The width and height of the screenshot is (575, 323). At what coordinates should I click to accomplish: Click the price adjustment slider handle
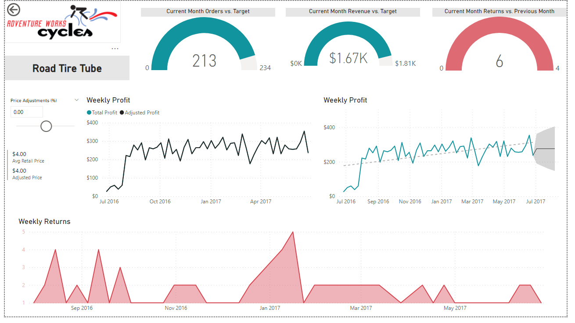46,126
